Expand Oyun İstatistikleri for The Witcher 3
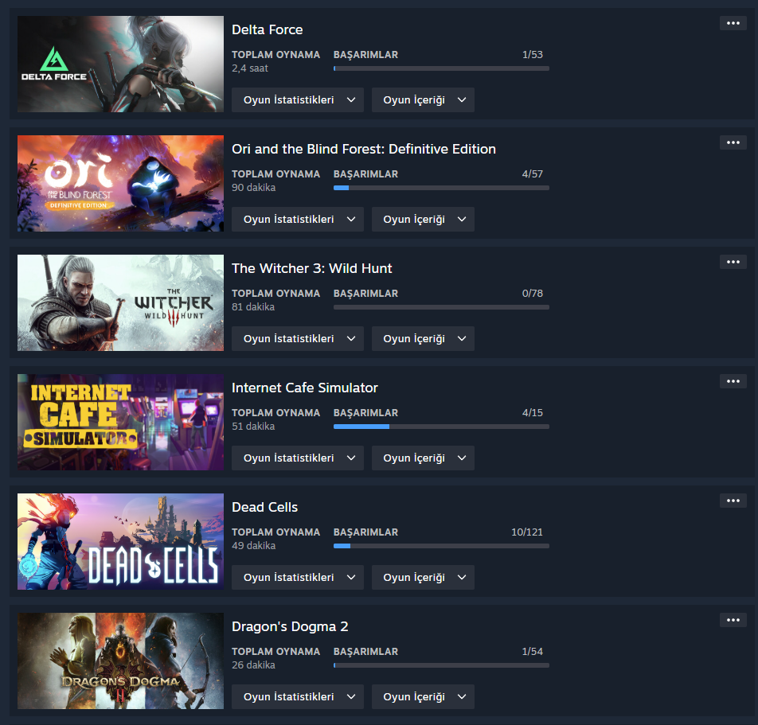The height and width of the screenshot is (725, 758). click(x=297, y=339)
